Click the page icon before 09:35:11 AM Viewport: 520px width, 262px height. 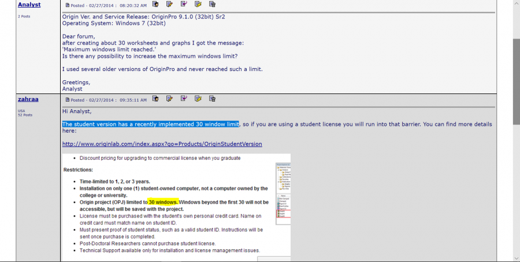tap(68, 99)
